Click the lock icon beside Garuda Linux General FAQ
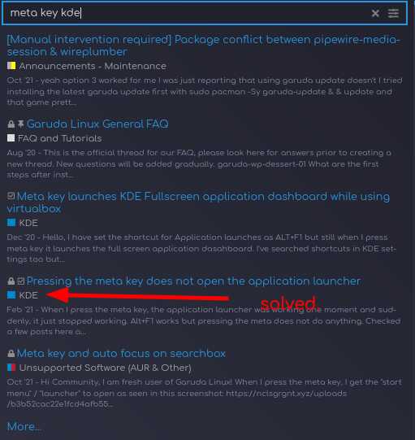The image size is (415, 440). [x=11, y=124]
